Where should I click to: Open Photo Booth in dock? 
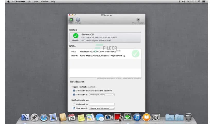[x=118, y=117]
